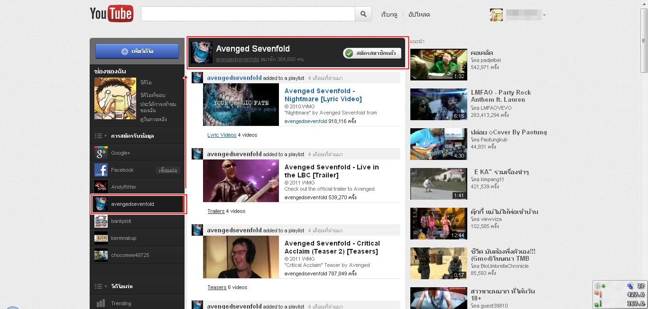
Task: Open คอเคล็ด recommended video thumbnail
Action: pos(439,64)
